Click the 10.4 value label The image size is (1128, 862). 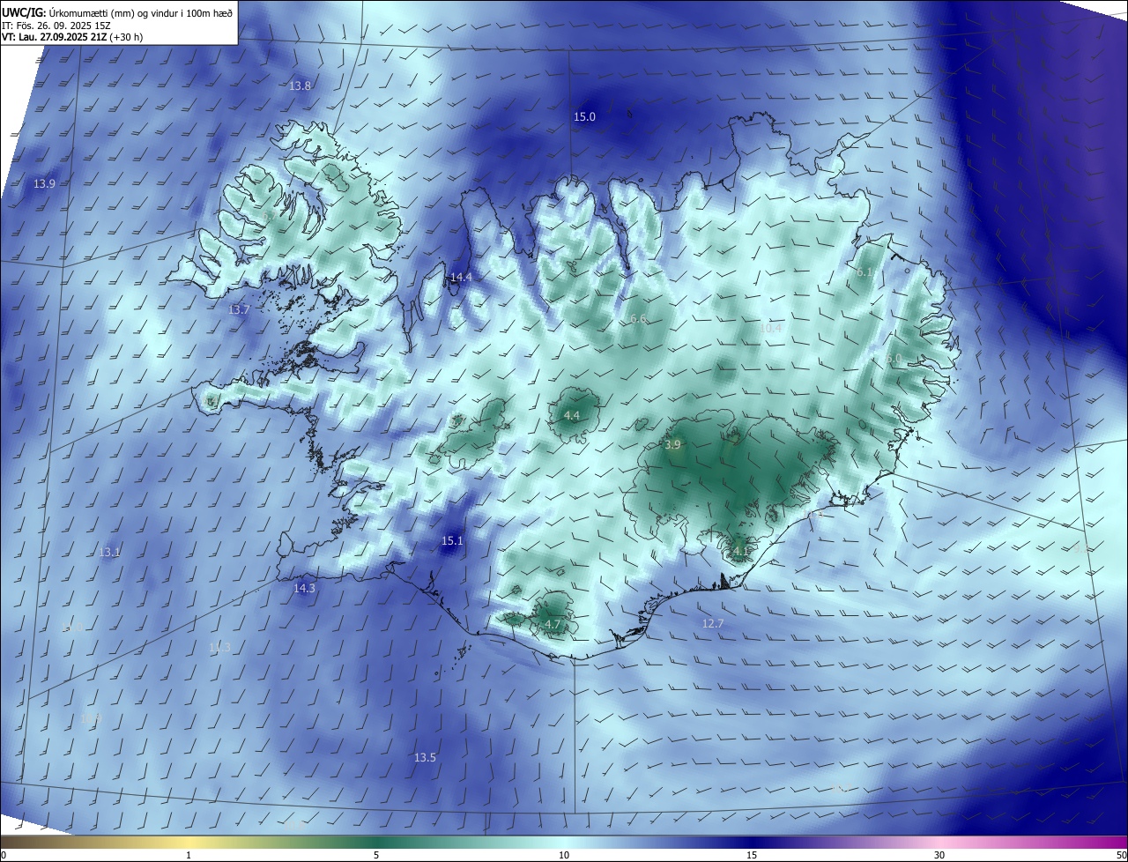770,328
